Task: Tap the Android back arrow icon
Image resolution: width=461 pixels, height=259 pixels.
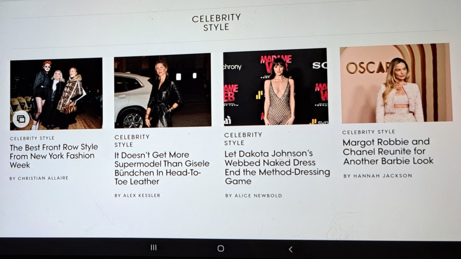Action: pos(290,249)
